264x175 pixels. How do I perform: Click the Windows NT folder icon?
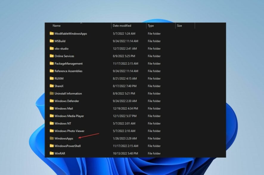pos(52,123)
